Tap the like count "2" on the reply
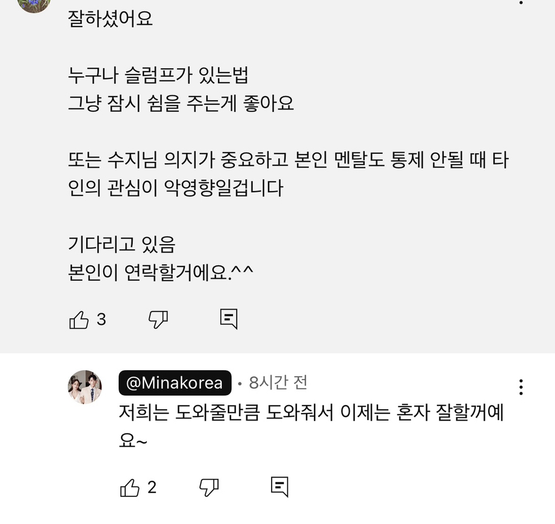Screen dimensions: 555x524 [152, 487]
